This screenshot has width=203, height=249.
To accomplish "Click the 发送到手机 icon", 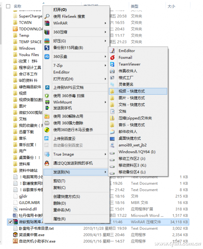I will click(x=47, y=108).
